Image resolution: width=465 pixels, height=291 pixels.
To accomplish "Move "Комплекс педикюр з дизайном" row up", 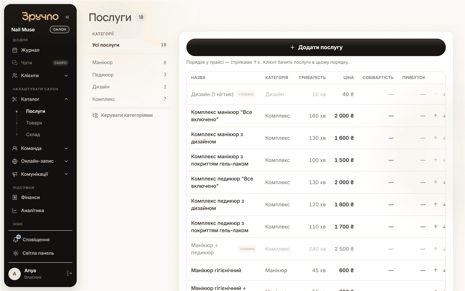I will tap(436, 205).
